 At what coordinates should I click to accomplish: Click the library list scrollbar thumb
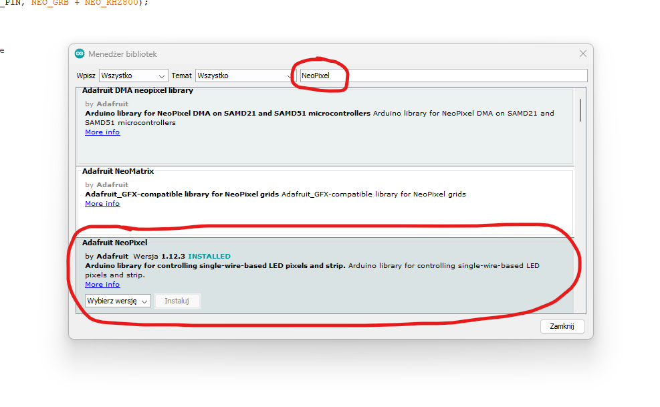click(x=580, y=110)
